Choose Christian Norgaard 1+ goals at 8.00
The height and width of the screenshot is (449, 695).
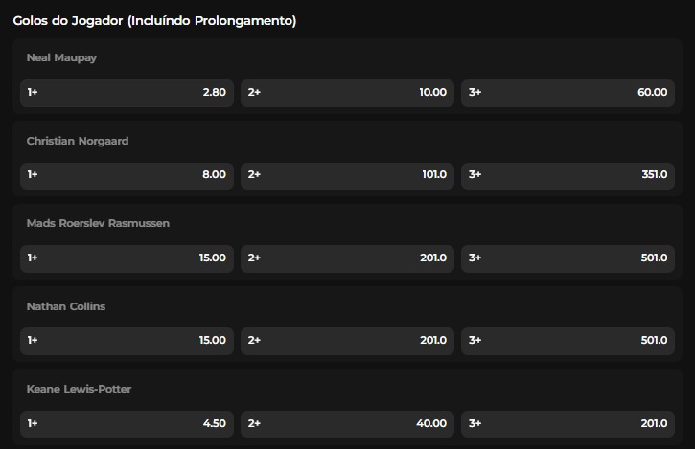tap(127, 175)
